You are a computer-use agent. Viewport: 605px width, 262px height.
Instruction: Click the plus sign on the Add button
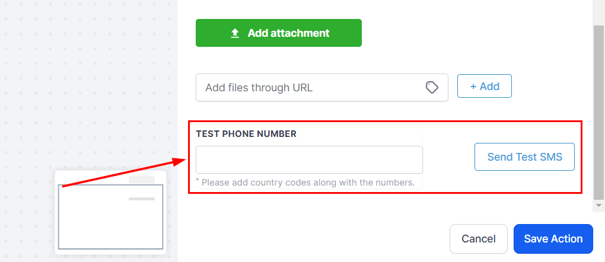coord(473,87)
